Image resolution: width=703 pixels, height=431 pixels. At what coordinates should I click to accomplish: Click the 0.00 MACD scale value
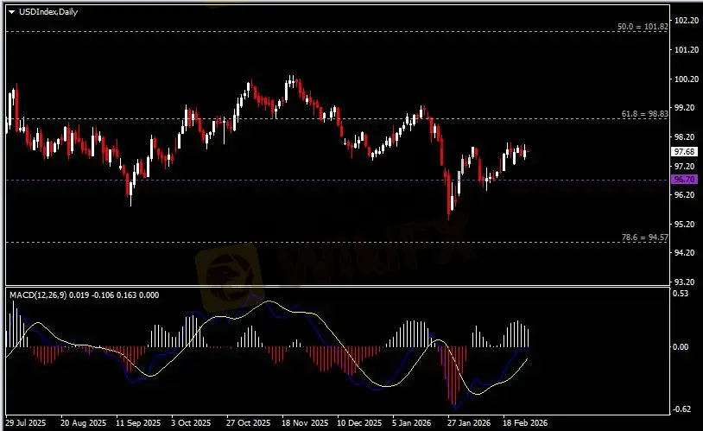681,346
